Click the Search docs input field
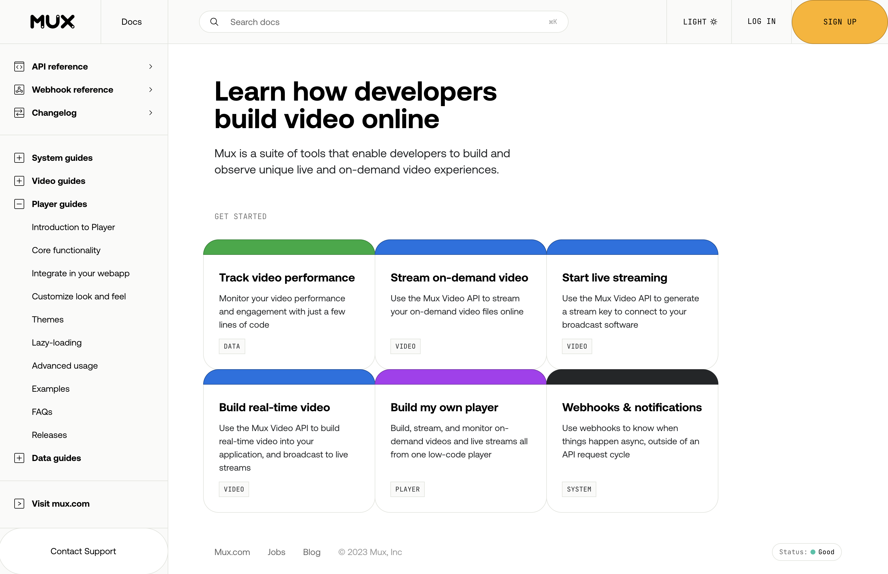 [373, 22]
